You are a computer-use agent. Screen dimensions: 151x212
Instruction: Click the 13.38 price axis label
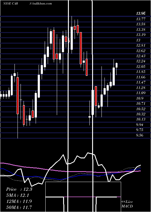pos(141,30)
